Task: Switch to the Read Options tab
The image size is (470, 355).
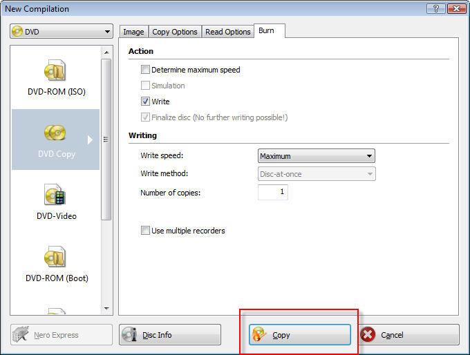Action: [x=228, y=32]
